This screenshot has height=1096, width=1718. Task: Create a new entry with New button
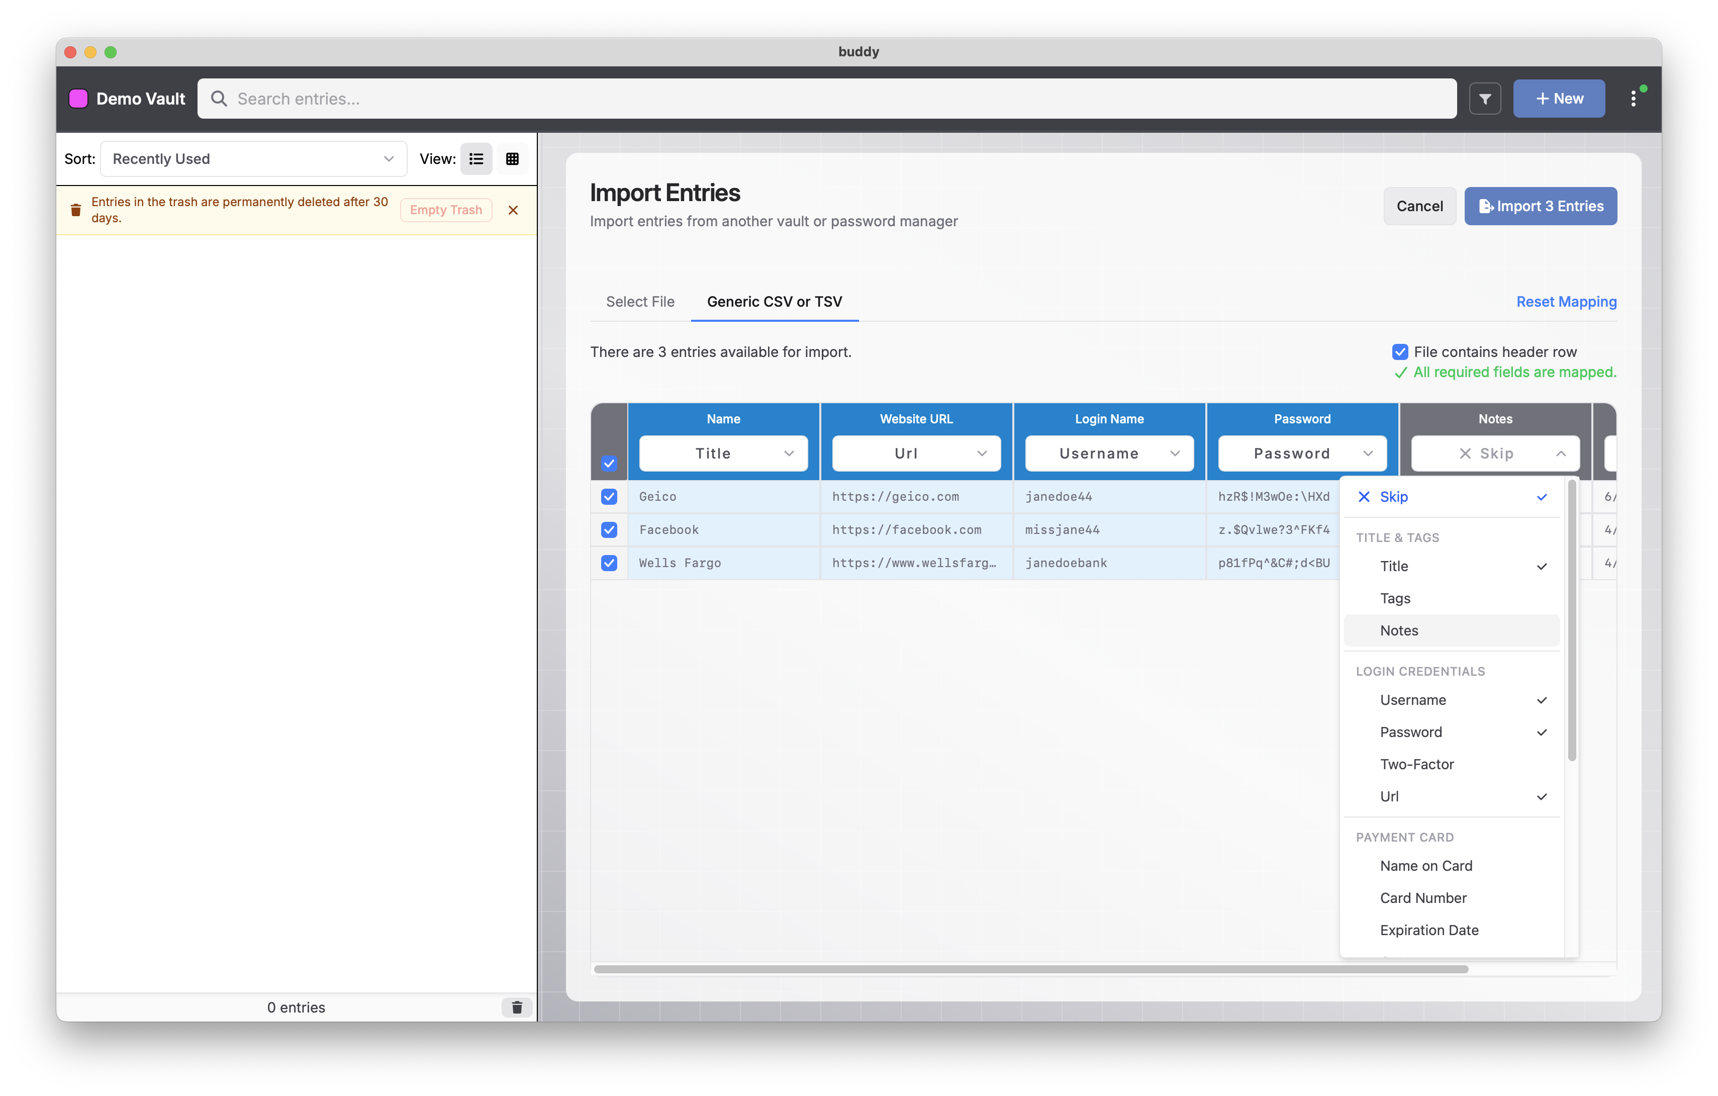pos(1559,99)
